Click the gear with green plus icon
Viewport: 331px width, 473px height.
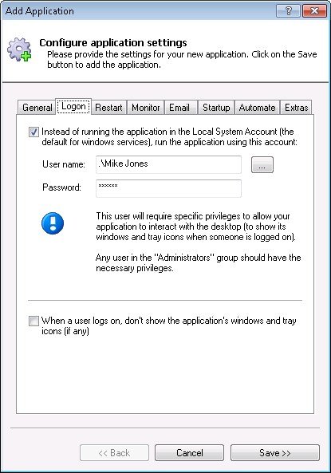(x=20, y=49)
